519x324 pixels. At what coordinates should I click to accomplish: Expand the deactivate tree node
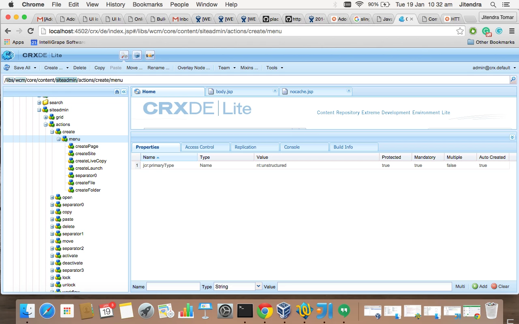[x=52, y=263]
